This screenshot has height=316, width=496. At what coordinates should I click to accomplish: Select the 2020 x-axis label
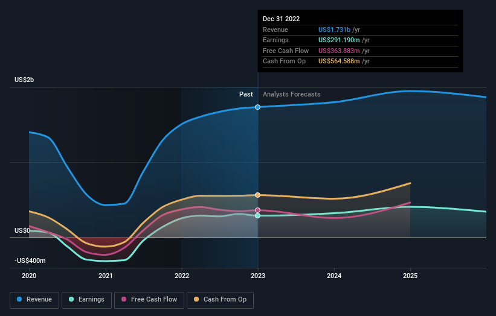(29, 276)
